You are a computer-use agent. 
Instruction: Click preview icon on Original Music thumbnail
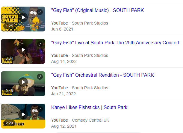pos(40,12)
